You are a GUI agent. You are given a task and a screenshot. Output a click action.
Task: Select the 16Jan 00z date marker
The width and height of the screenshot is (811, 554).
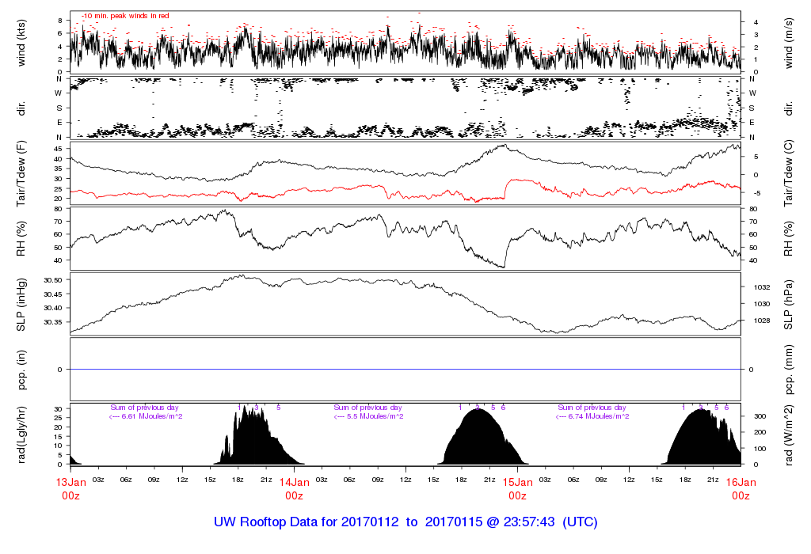click(741, 488)
